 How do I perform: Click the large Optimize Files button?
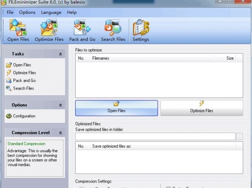pyautogui.click(x=202, y=108)
